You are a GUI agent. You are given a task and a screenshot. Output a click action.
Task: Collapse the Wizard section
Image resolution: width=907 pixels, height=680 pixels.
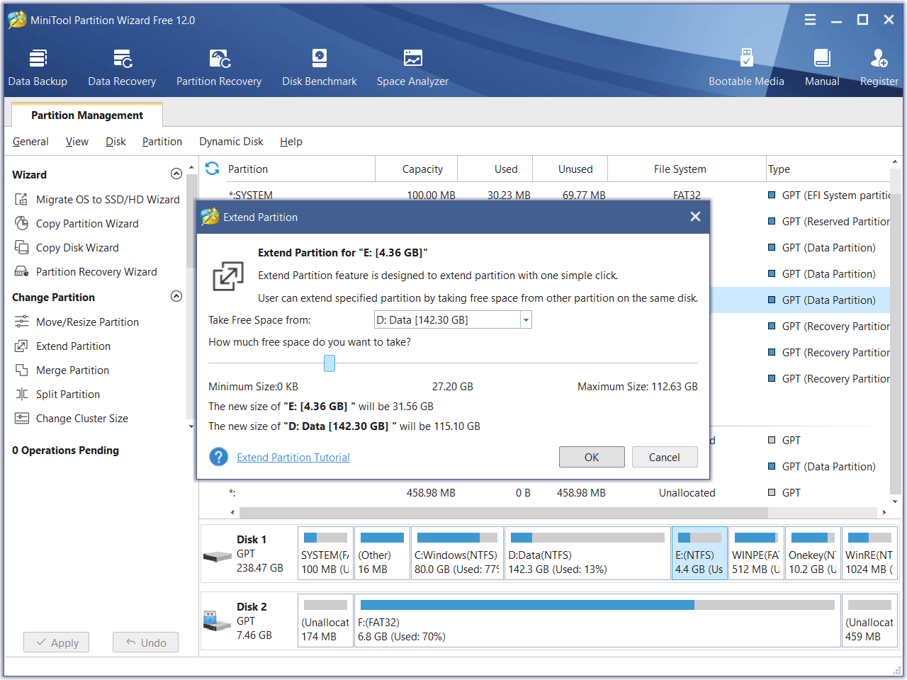point(176,174)
